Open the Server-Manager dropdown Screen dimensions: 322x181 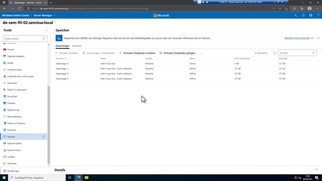pos(44,16)
